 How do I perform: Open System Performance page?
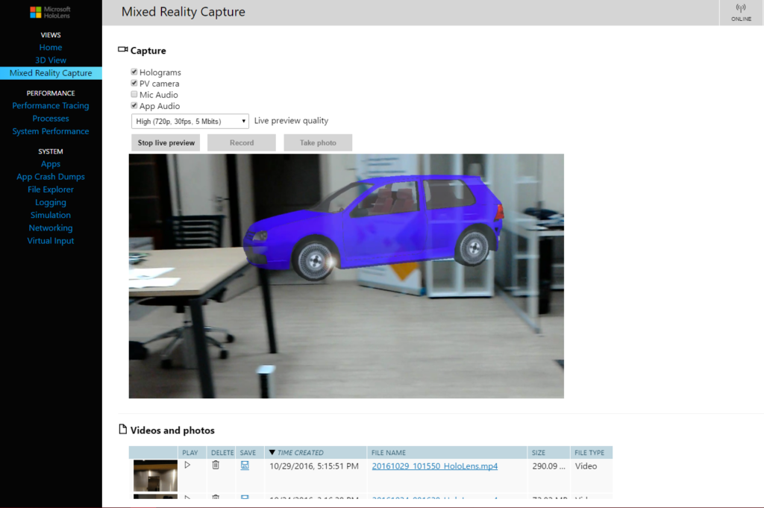[51, 131]
